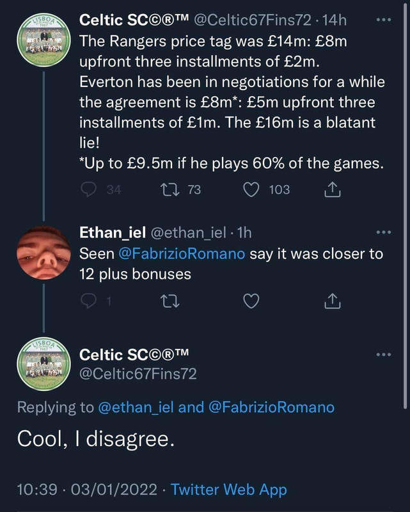This screenshot has height=512, width=410.
Task: Open more options on the first tweet
Action: [x=383, y=20]
